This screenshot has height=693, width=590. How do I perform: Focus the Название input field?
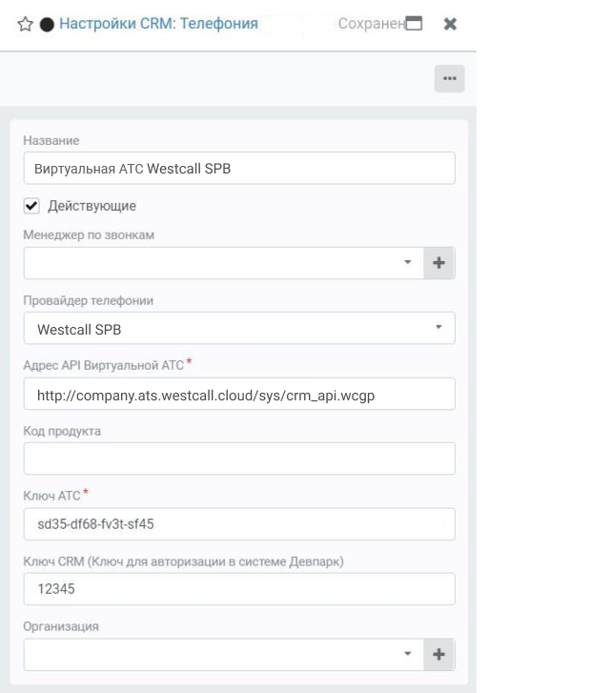click(x=239, y=169)
